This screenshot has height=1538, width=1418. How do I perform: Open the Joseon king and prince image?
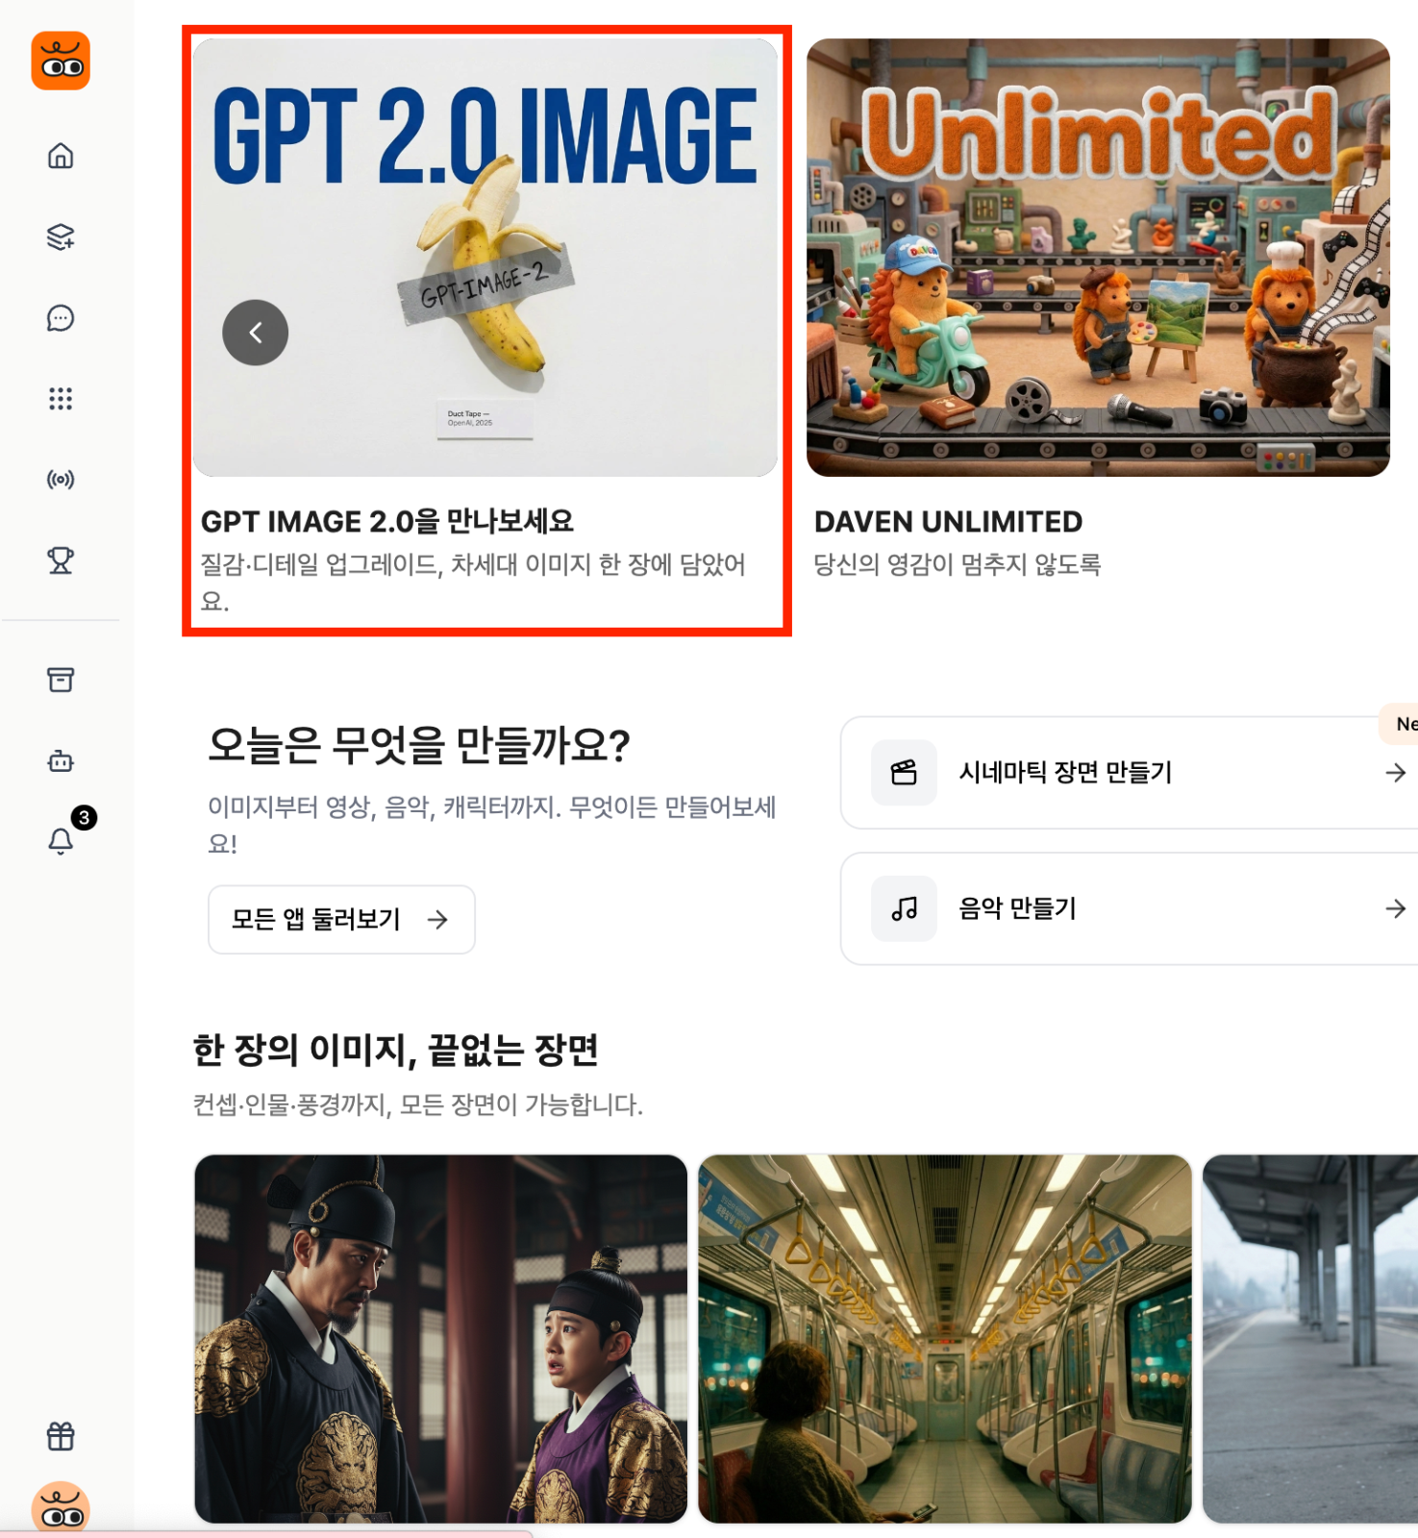441,1338
